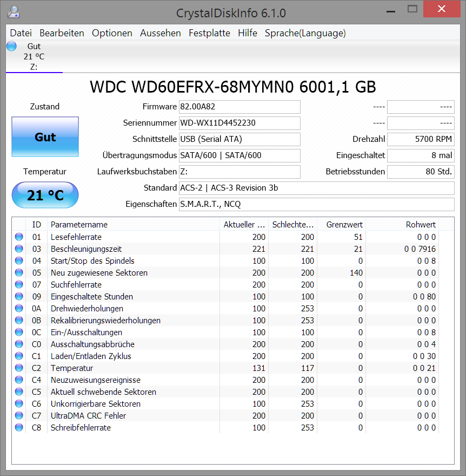This screenshot has width=466, height=476.
Task: Open the Optionen menu
Action: point(112,33)
